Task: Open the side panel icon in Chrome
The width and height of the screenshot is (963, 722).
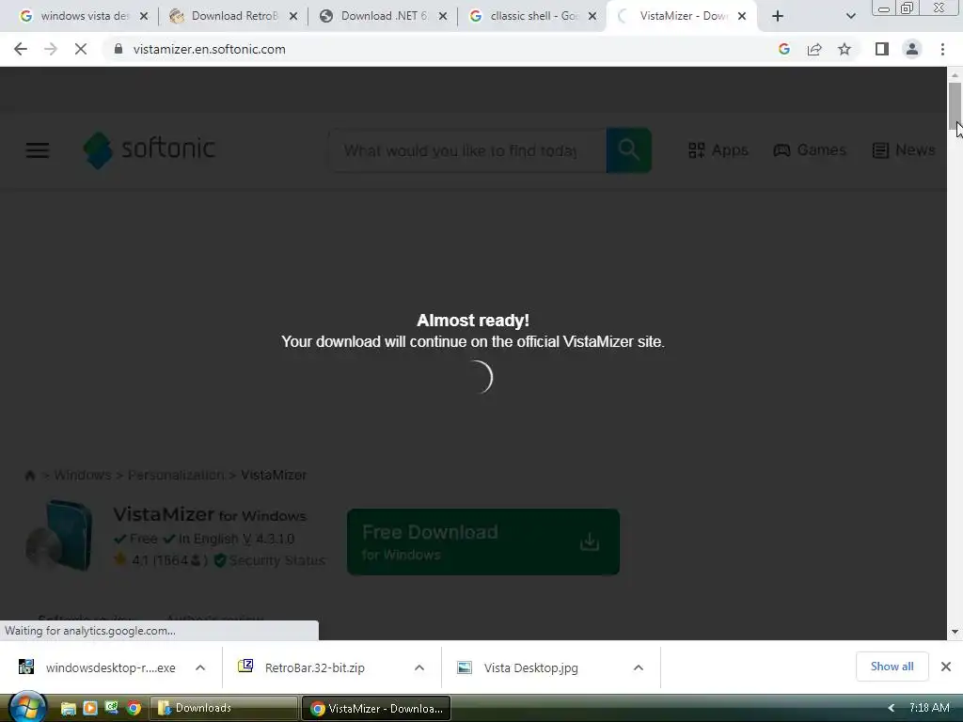Action: [882, 49]
